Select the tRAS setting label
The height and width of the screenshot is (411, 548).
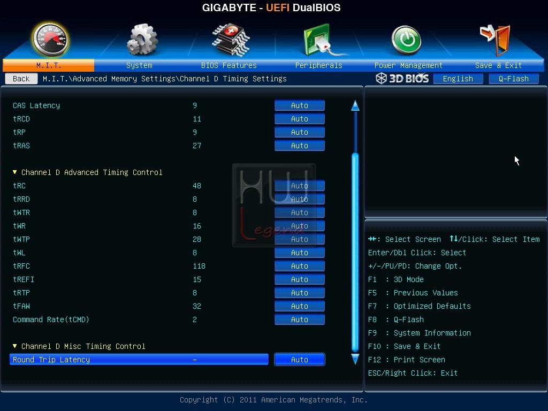[21, 146]
